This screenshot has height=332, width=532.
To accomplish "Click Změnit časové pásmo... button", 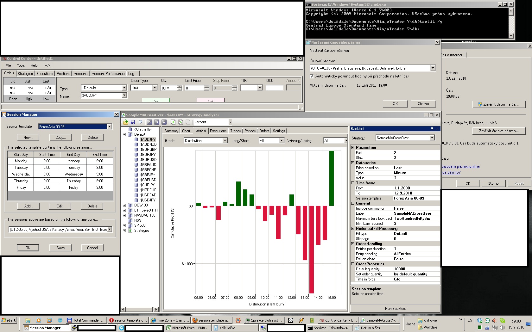I will (x=499, y=131).
